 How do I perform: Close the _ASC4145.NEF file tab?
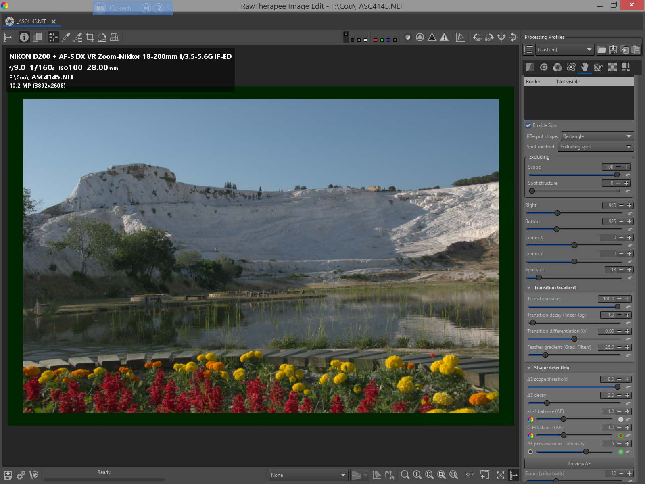coord(53,21)
